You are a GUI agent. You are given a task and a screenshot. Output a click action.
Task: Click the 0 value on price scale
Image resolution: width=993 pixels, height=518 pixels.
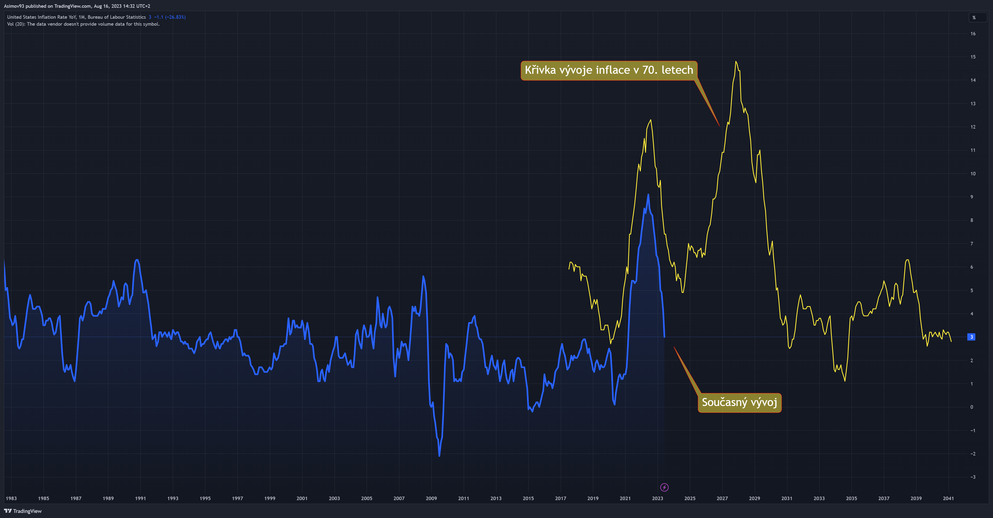coord(971,407)
